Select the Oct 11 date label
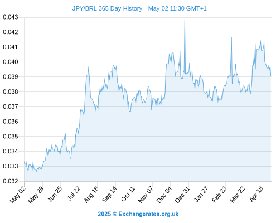Viewport: 276px width, 223px height. click(128, 194)
